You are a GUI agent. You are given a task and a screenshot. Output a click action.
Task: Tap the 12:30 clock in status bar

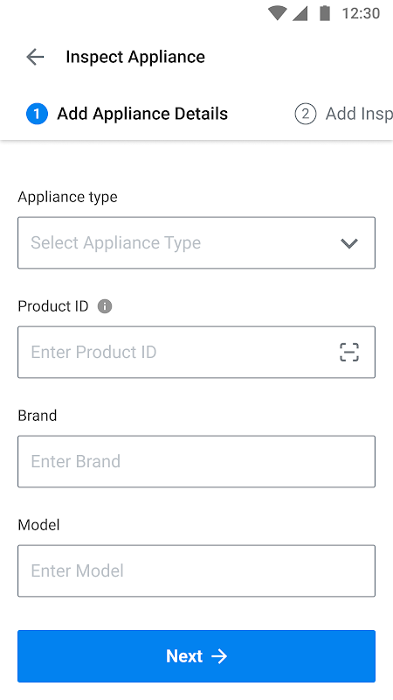pos(361,13)
